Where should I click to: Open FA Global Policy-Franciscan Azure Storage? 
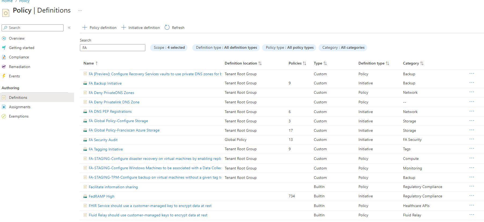click(124, 130)
